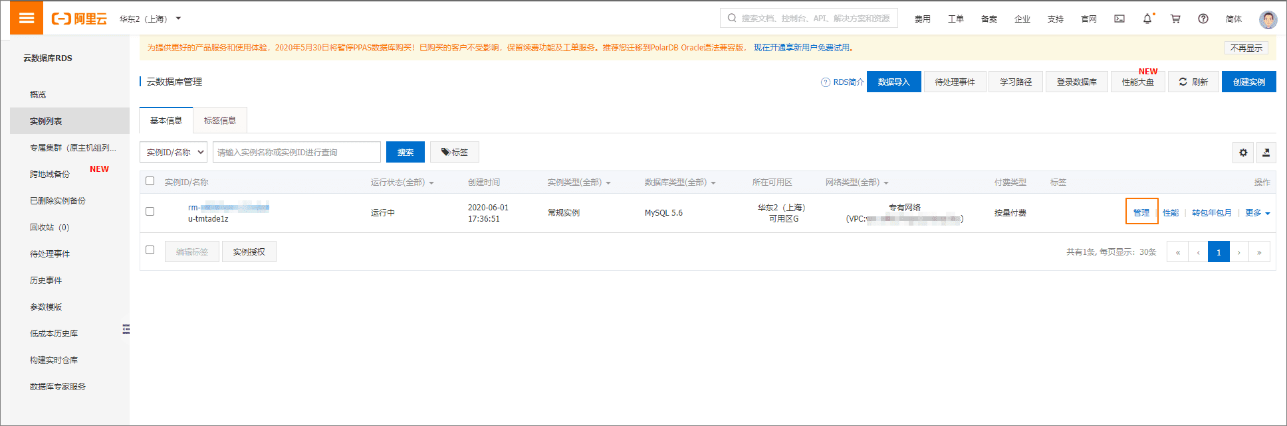Click the 创建实例 button
The width and height of the screenshot is (1287, 426).
pyautogui.click(x=1249, y=82)
